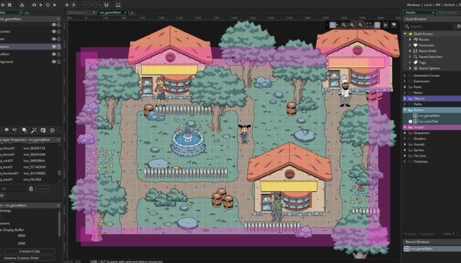Play room animation in canvas toolbar
This screenshot has width=461, height=263.
coord(387,24)
